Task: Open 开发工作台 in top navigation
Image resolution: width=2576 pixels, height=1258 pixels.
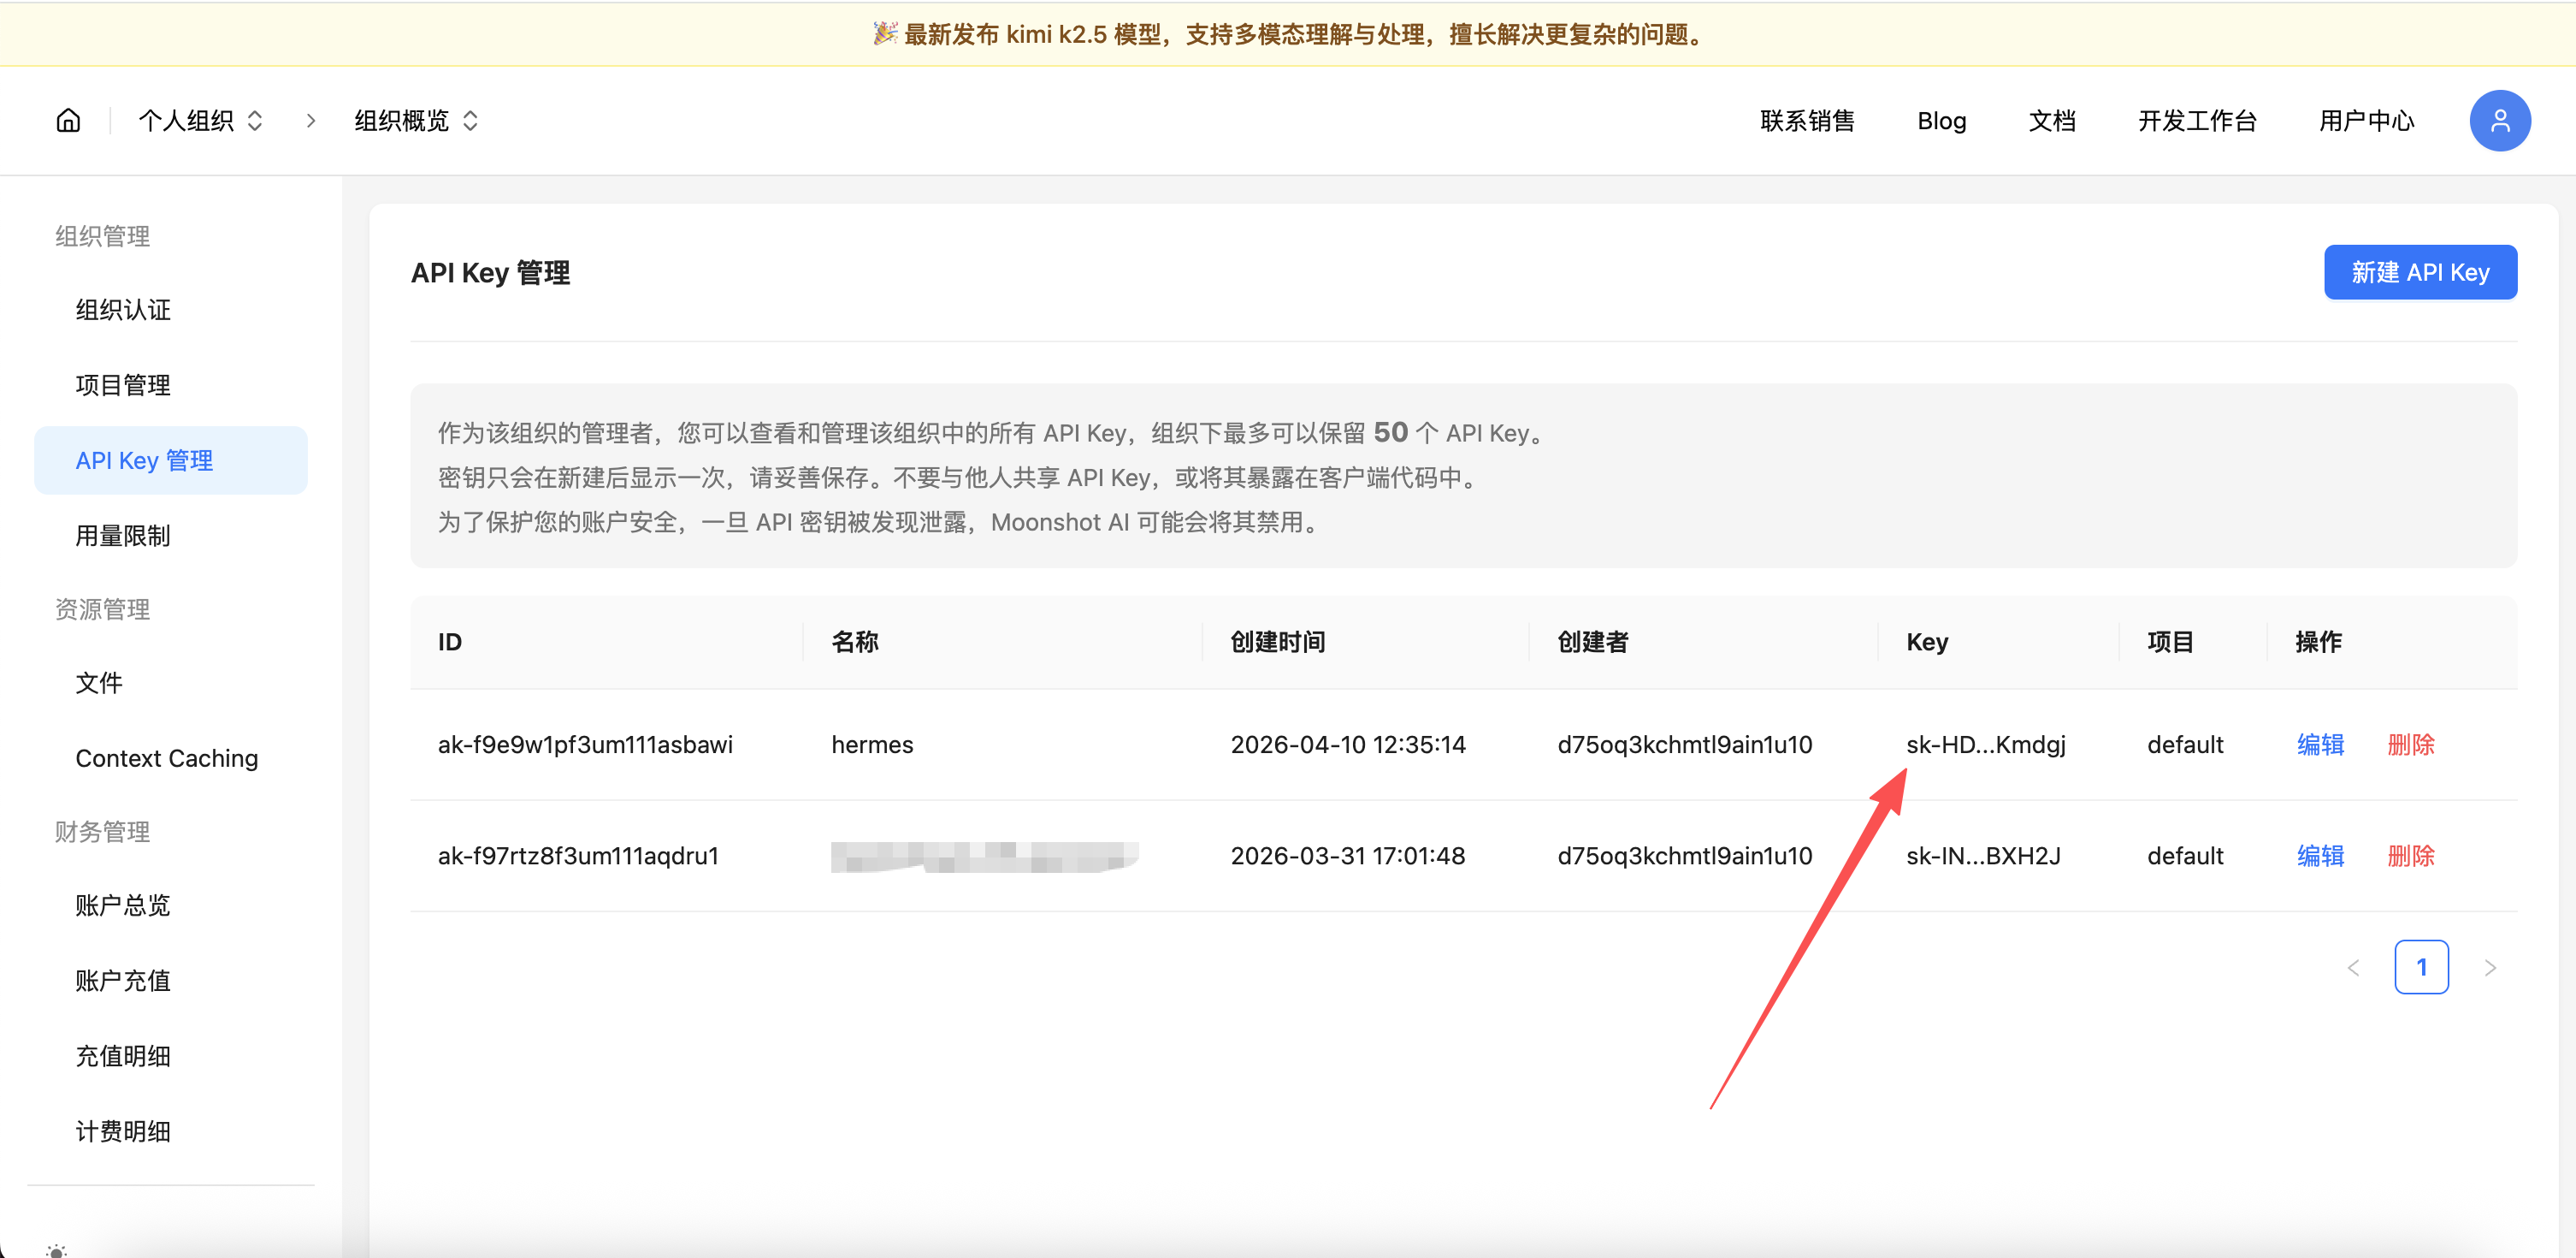Action: point(2197,120)
